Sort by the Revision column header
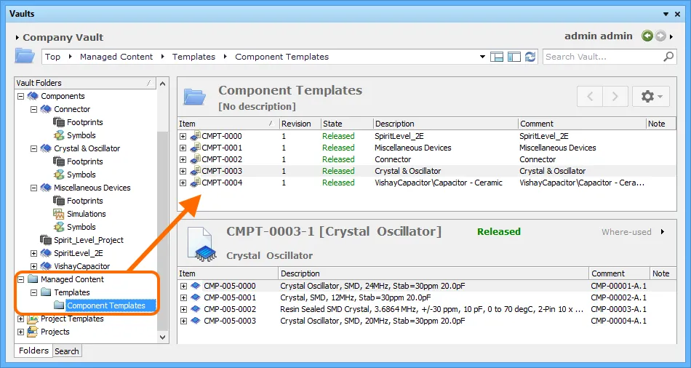Image resolution: width=691 pixels, height=368 pixels. [x=300, y=124]
